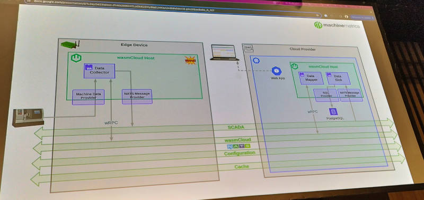Click the wasmCloud hexagon icon in Edge Device
Viewport: 424px width, 200px height.
(76, 58)
